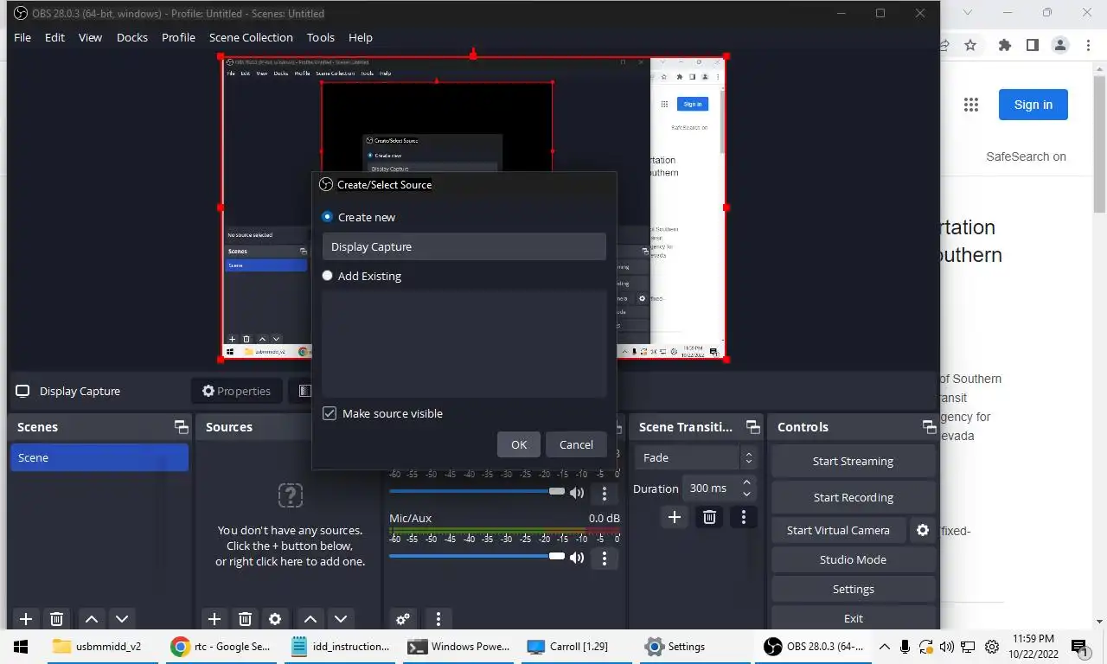The width and height of the screenshot is (1107, 664).
Task: Select the Create new radio button
Action: (327, 217)
